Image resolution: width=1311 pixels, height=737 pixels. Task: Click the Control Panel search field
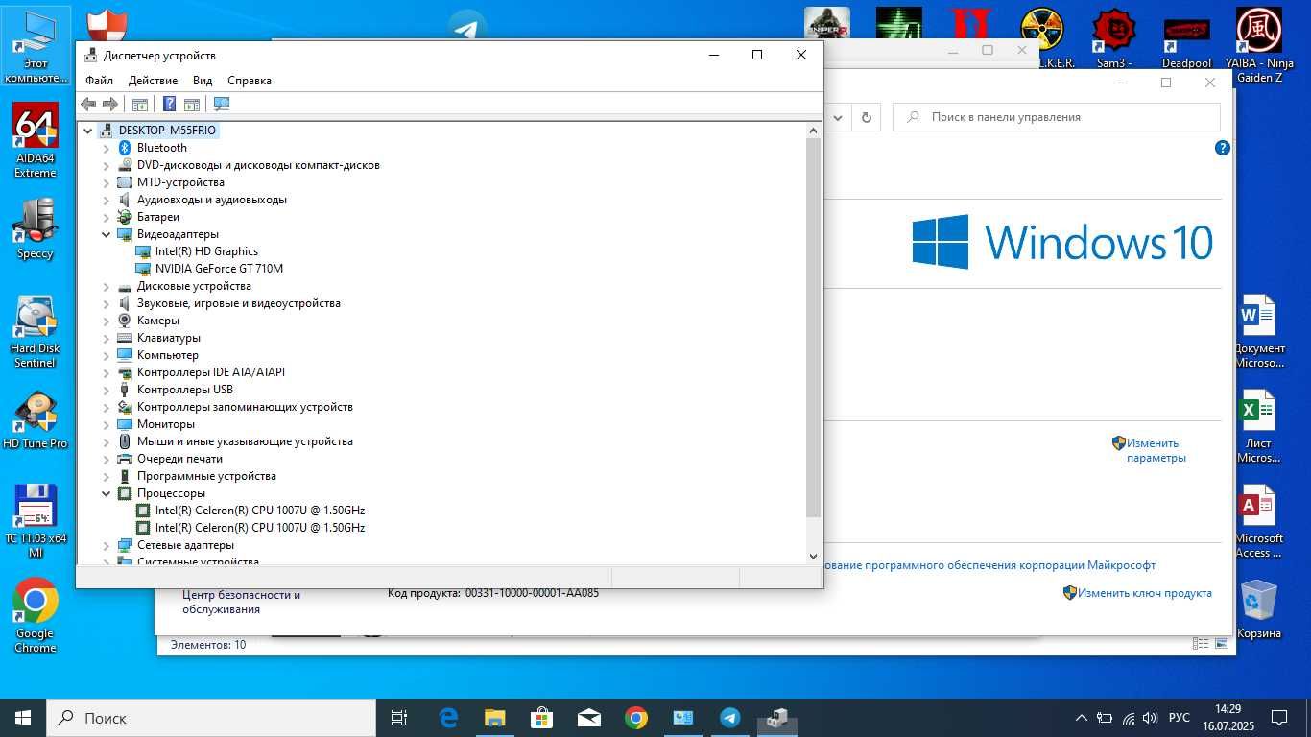click(1057, 117)
